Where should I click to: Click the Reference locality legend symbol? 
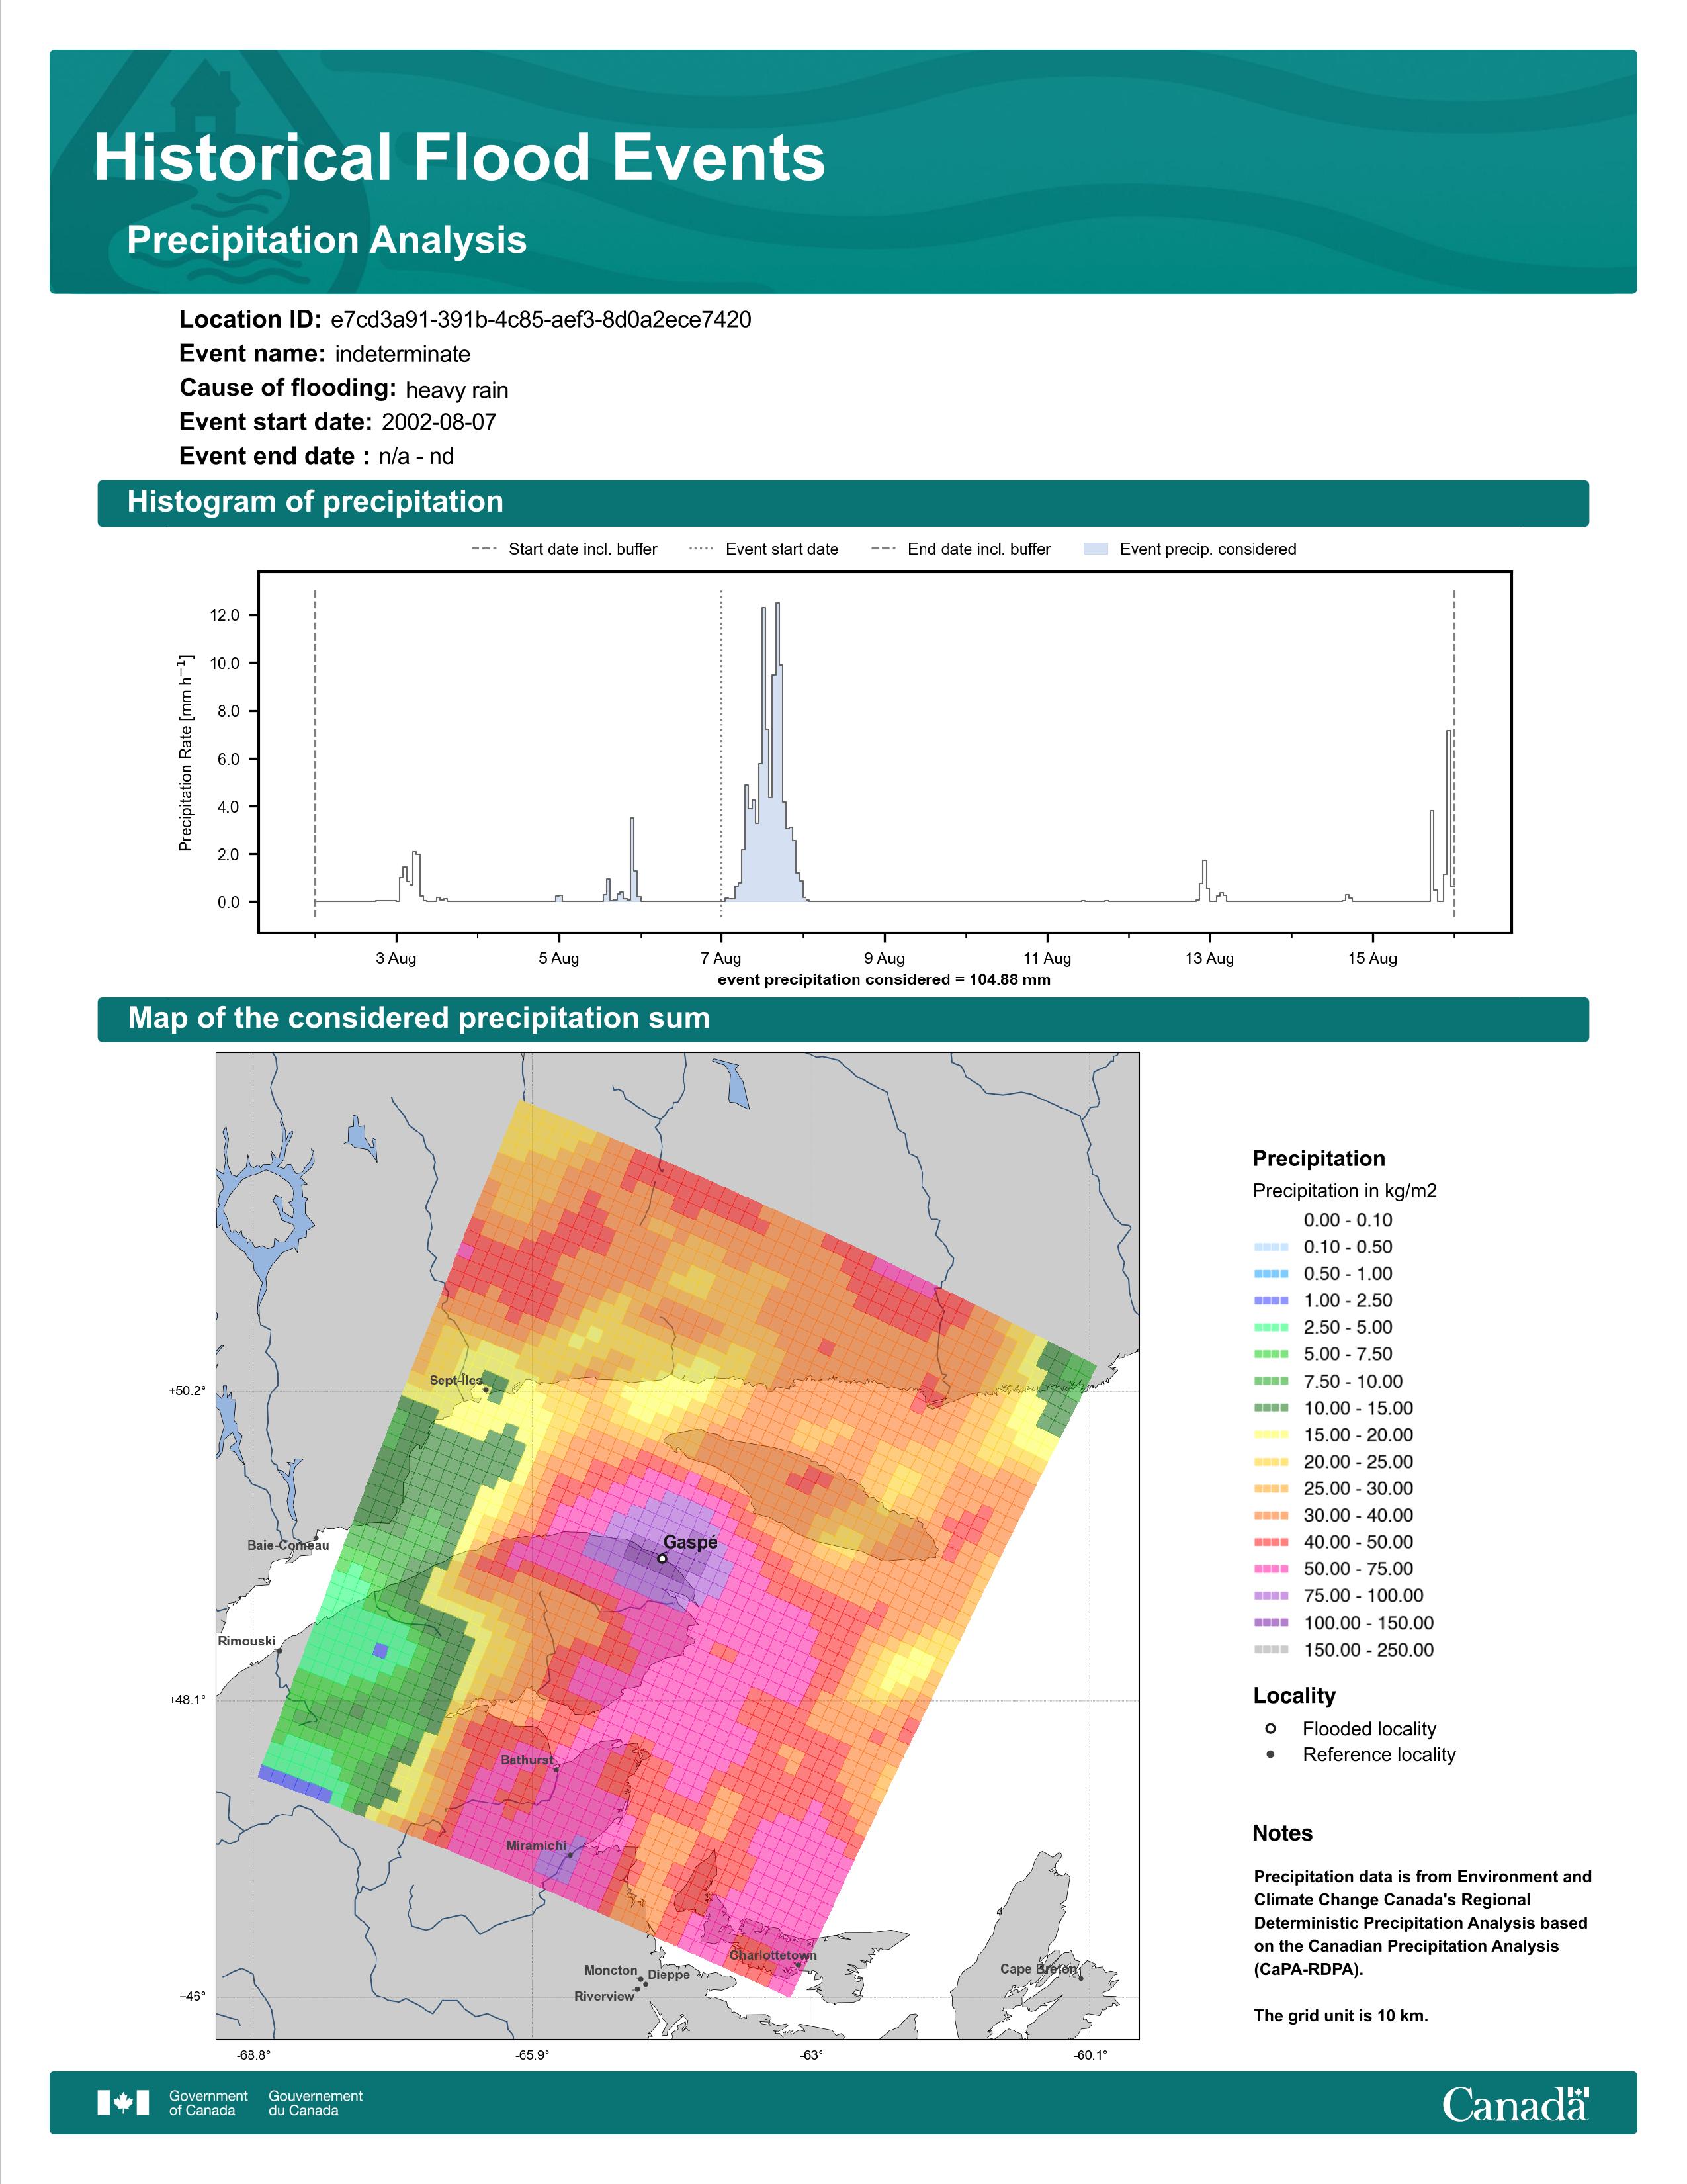(x=1270, y=1754)
